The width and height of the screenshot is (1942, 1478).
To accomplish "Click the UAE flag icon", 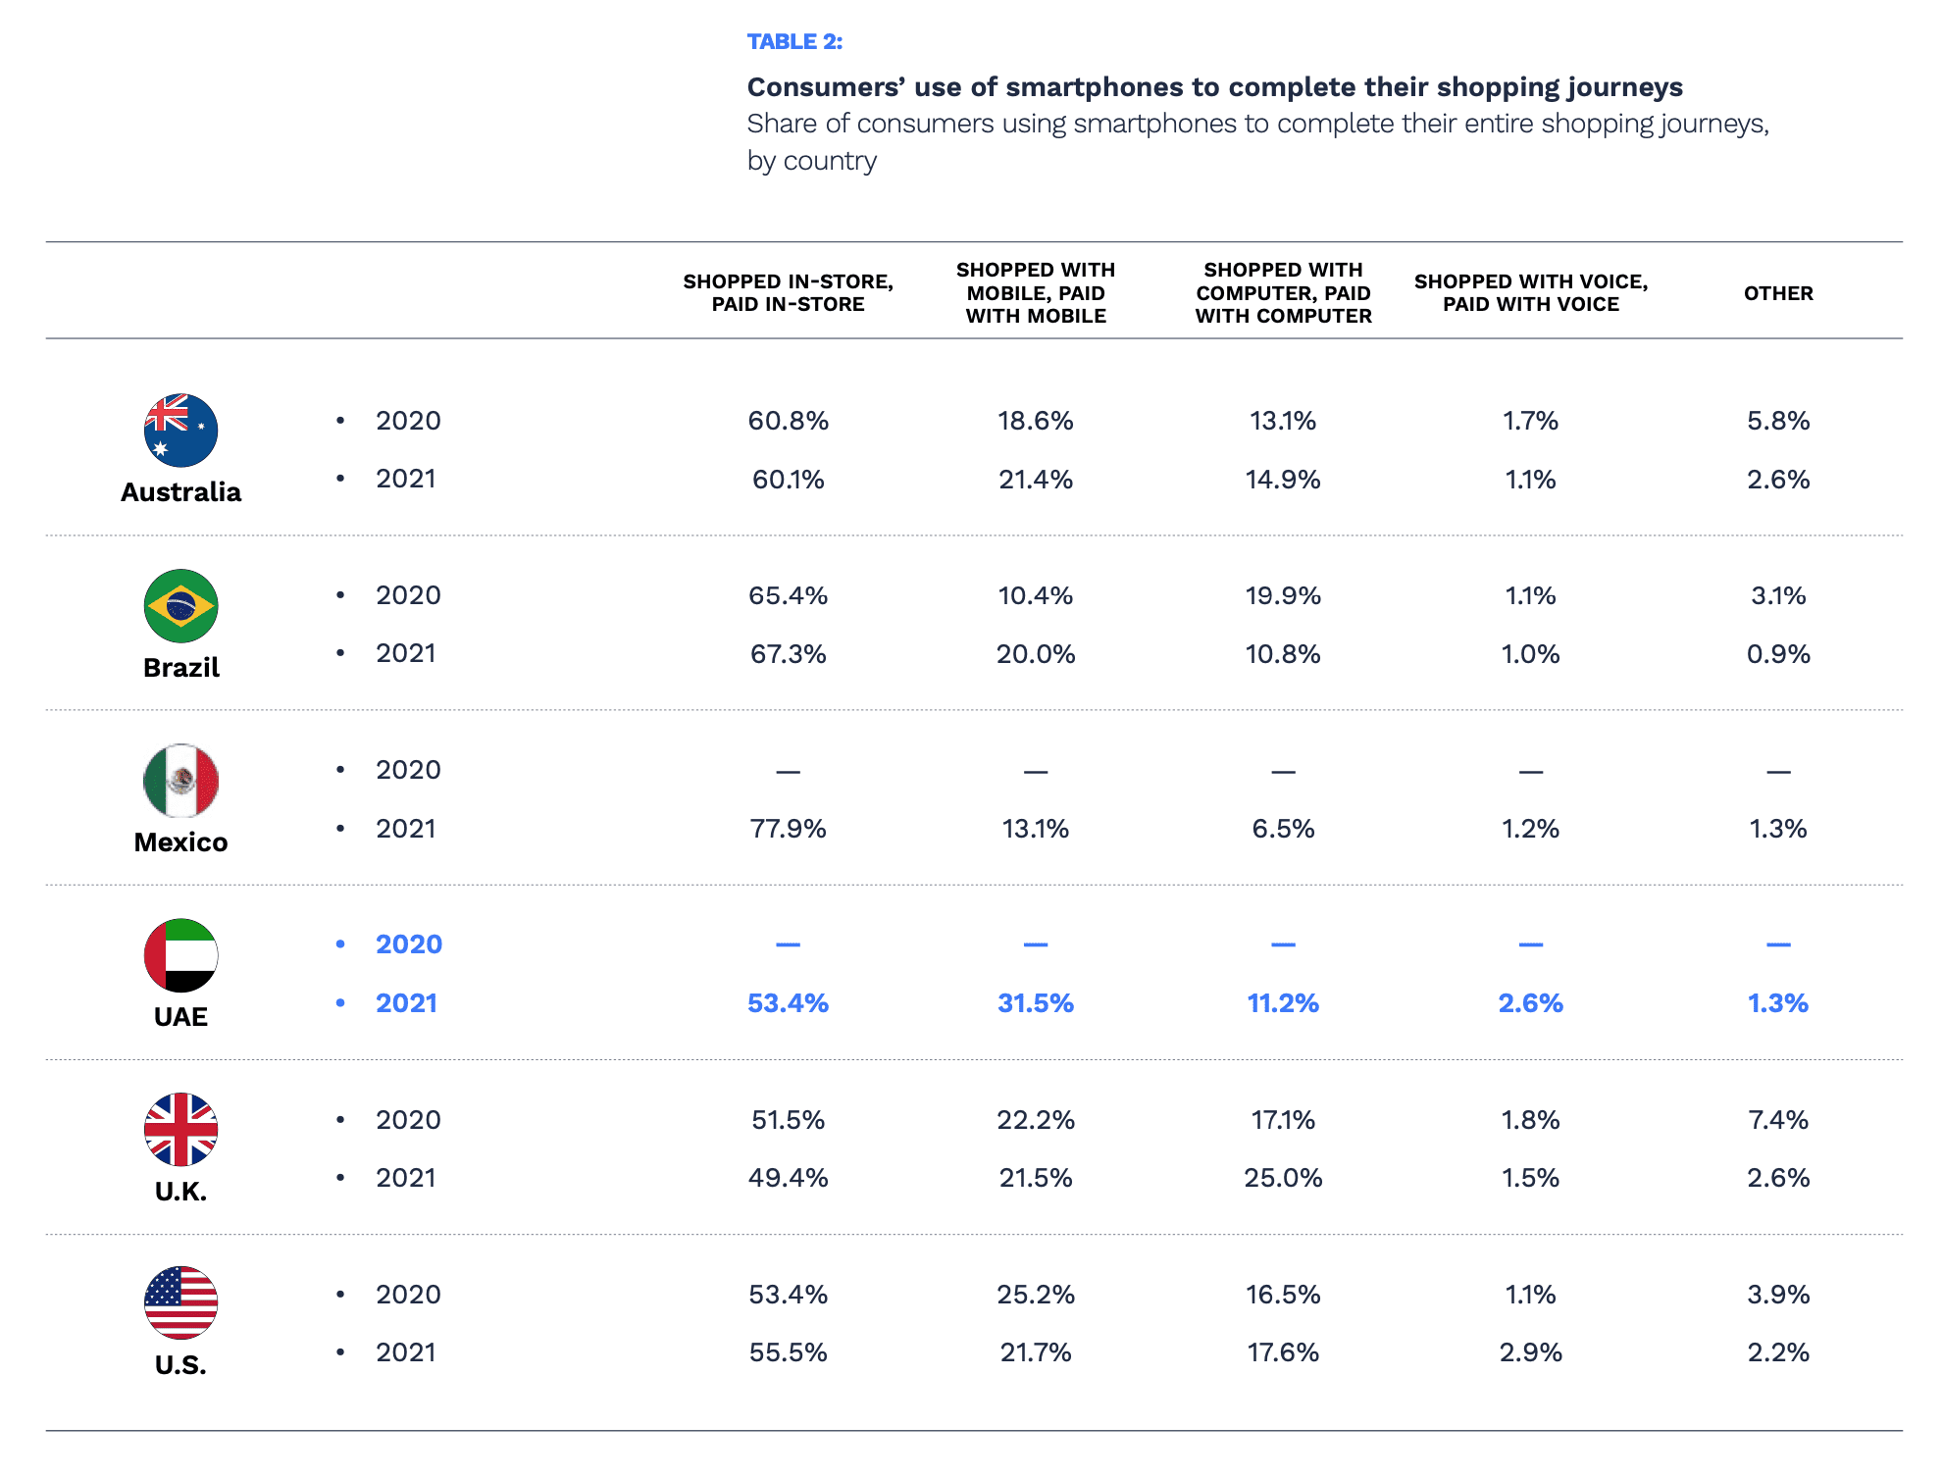I will (180, 955).
